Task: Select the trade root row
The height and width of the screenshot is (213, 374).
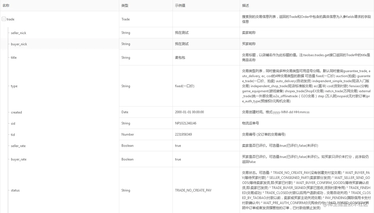Action: coord(10,19)
